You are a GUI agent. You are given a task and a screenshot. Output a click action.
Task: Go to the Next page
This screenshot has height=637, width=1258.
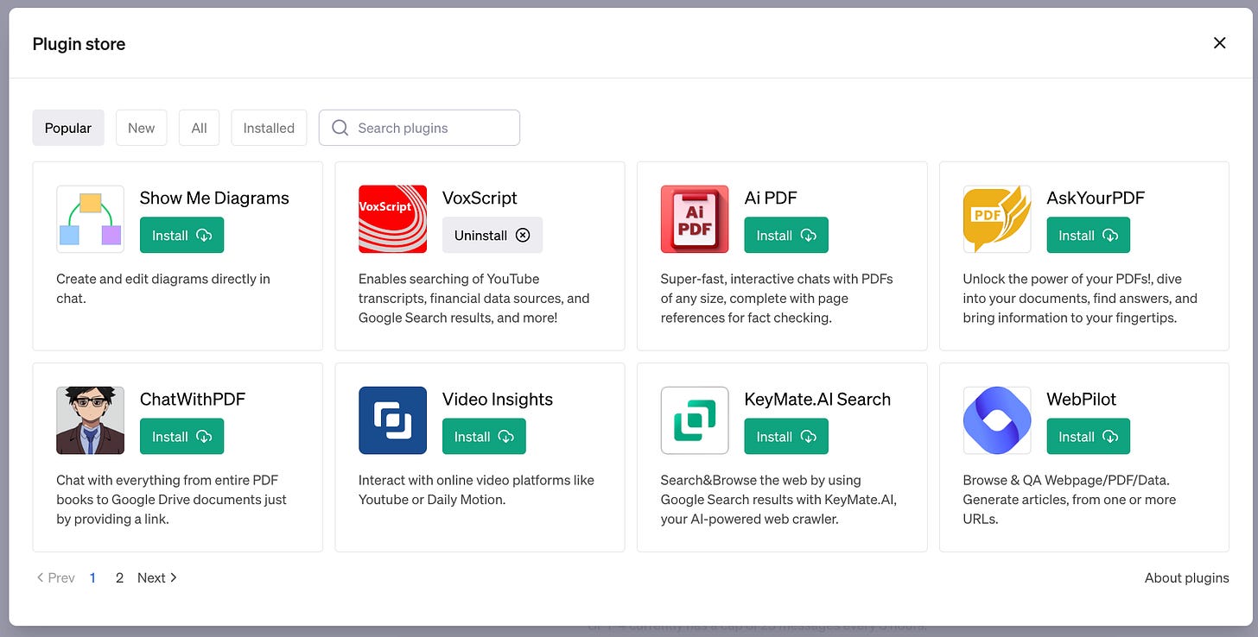157,577
